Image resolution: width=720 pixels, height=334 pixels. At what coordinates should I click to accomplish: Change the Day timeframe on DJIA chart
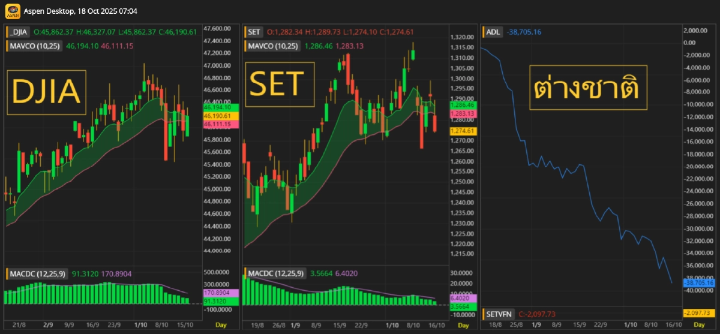click(x=221, y=324)
